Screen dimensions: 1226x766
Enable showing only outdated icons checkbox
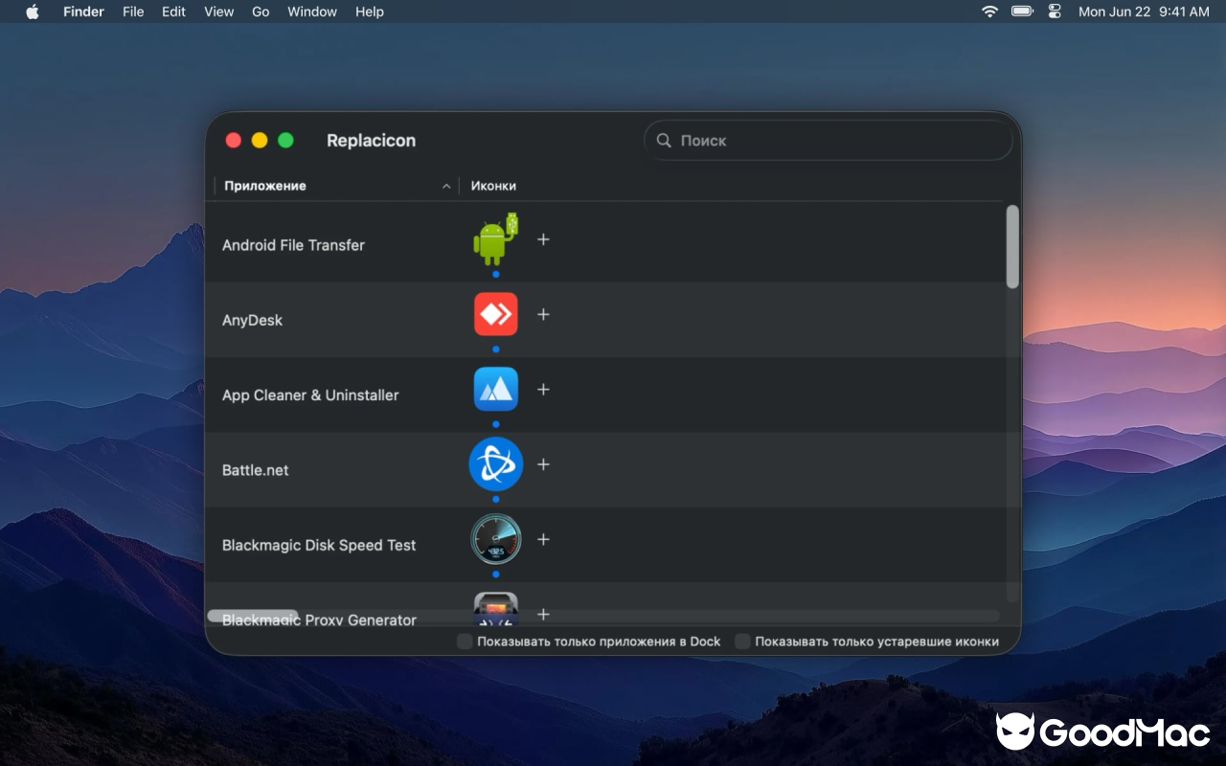coord(742,642)
